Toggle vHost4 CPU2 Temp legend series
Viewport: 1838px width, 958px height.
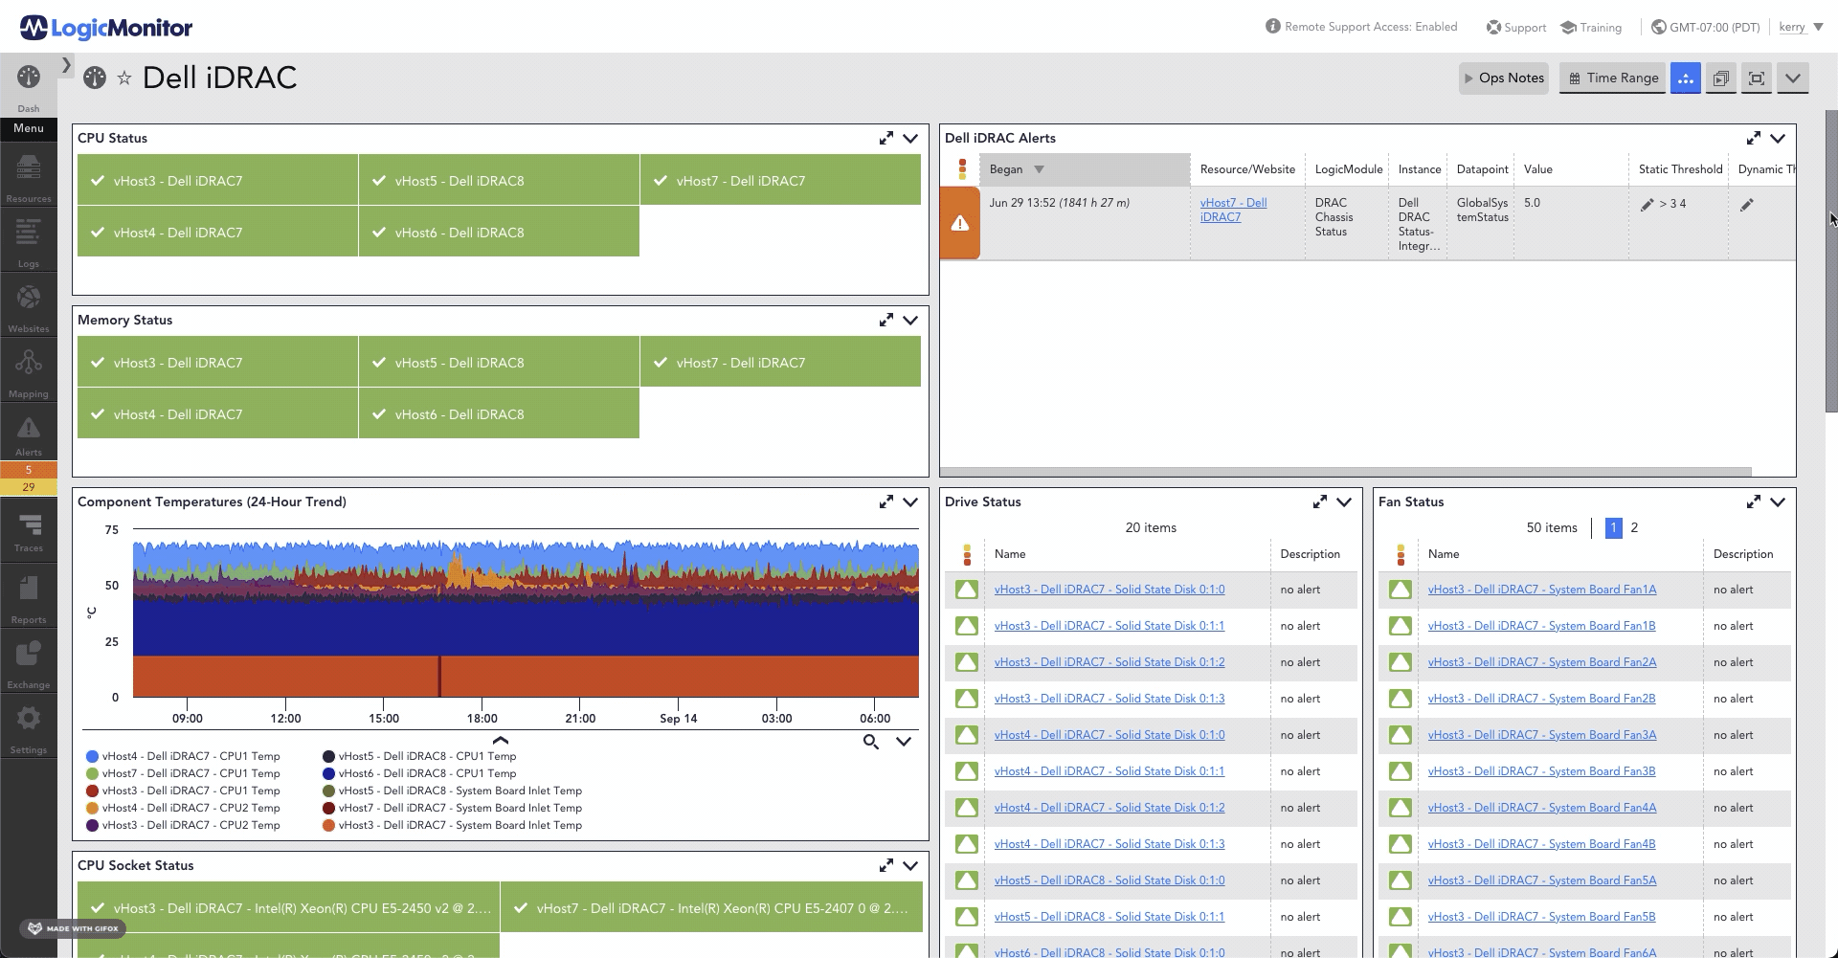183,808
